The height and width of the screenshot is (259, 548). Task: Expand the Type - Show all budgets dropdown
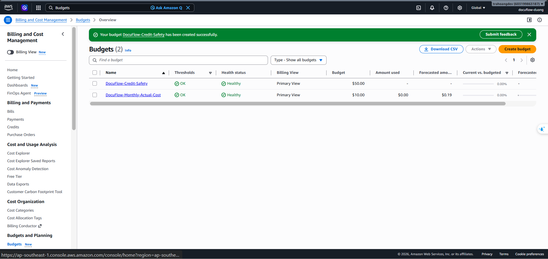pyautogui.click(x=298, y=60)
